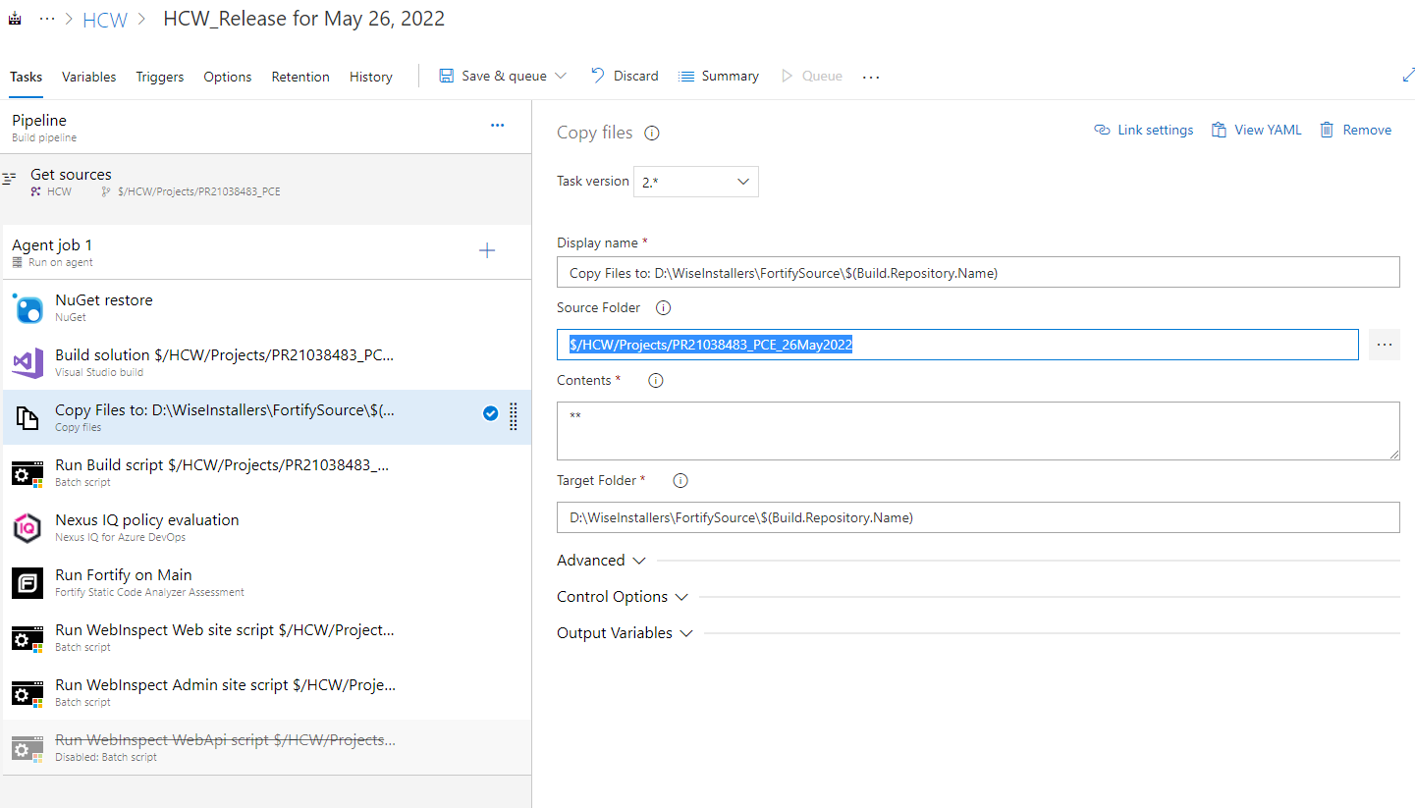Screen dimensions: 1415x808
Task: Expand the Advanced section
Action: [x=601, y=561]
